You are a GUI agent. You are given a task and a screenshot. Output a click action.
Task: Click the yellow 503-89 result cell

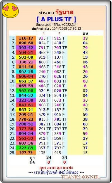coord(26,57)
